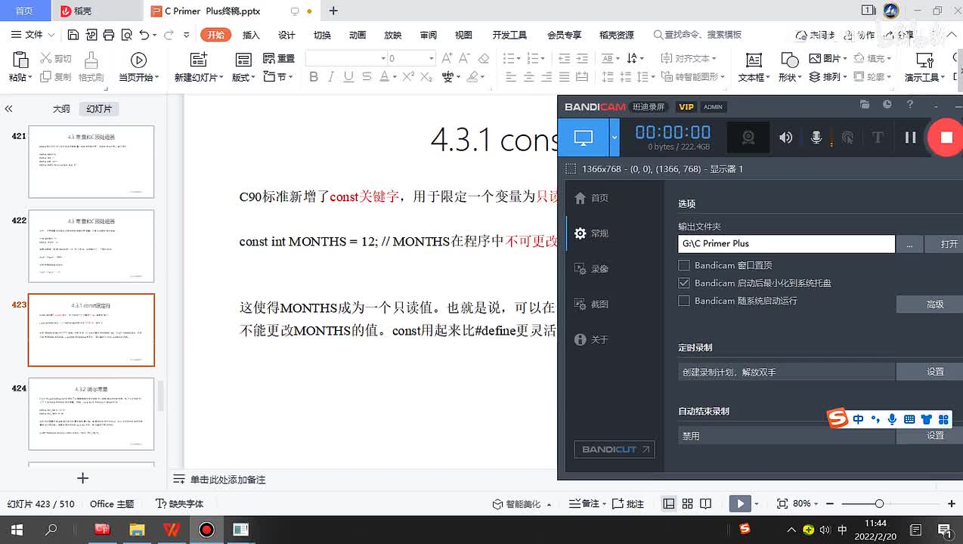Toggle Bandicam webcam overlay icon
The image size is (963, 544).
tap(748, 137)
